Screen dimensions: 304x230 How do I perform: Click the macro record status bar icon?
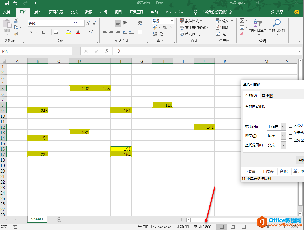point(15,227)
